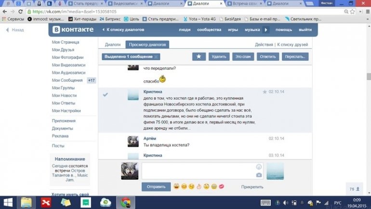This screenshot has width=371, height=209.
Task: Expand the 'Прикрепить' attach menu
Action: click(x=252, y=187)
